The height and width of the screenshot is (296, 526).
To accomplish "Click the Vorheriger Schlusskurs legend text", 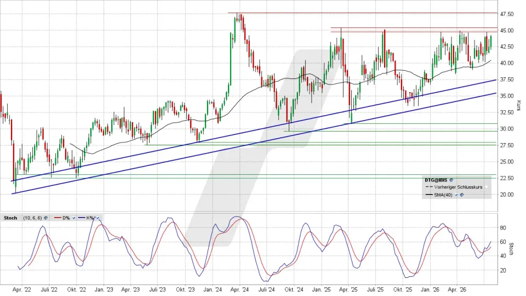I will click(458, 187).
